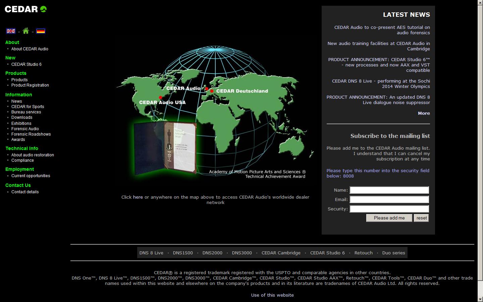Follow the Use of this website link
This screenshot has width=483, height=302.
click(272, 295)
